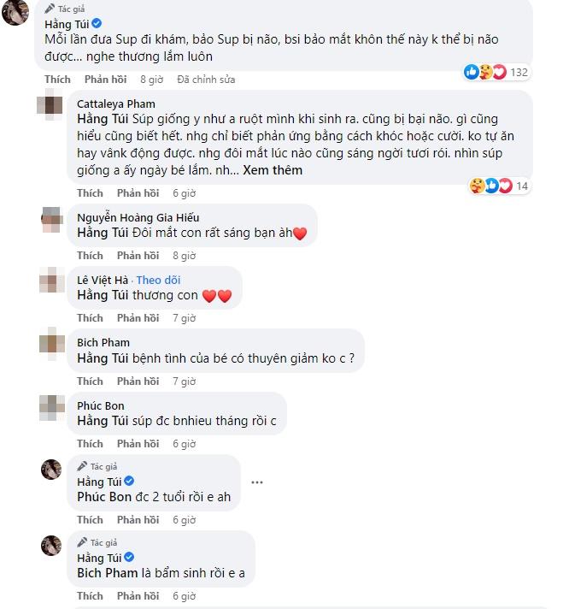Like Bich Pham's comment with Thích

coord(90,381)
